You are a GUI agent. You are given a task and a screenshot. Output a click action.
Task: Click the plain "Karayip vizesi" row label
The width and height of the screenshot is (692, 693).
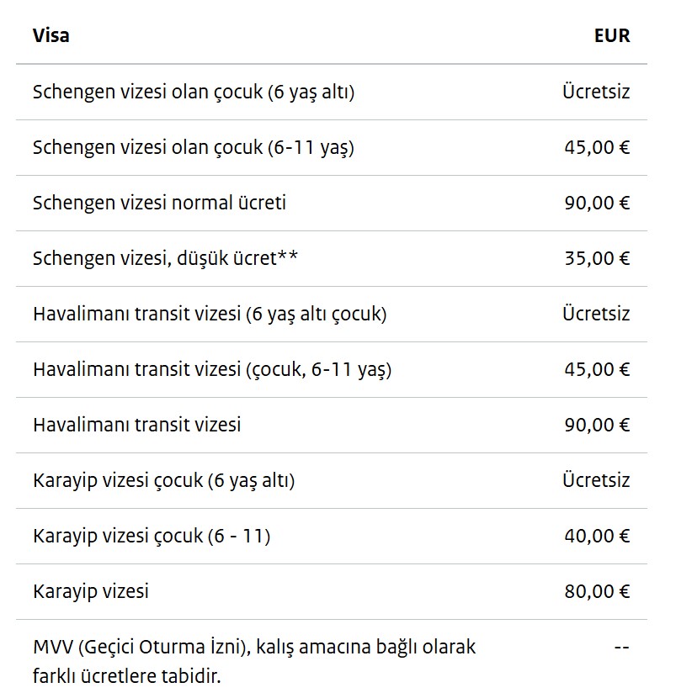(x=91, y=591)
